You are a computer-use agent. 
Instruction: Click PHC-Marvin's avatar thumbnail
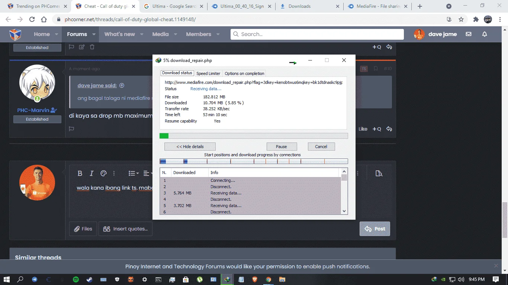coord(37,82)
